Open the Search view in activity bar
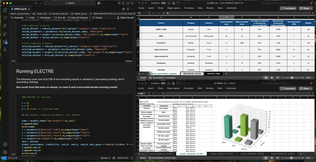 [x=5, y=18]
